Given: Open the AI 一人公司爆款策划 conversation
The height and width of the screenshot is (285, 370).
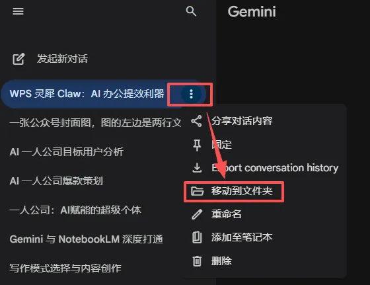Looking at the screenshot, I should point(56,181).
